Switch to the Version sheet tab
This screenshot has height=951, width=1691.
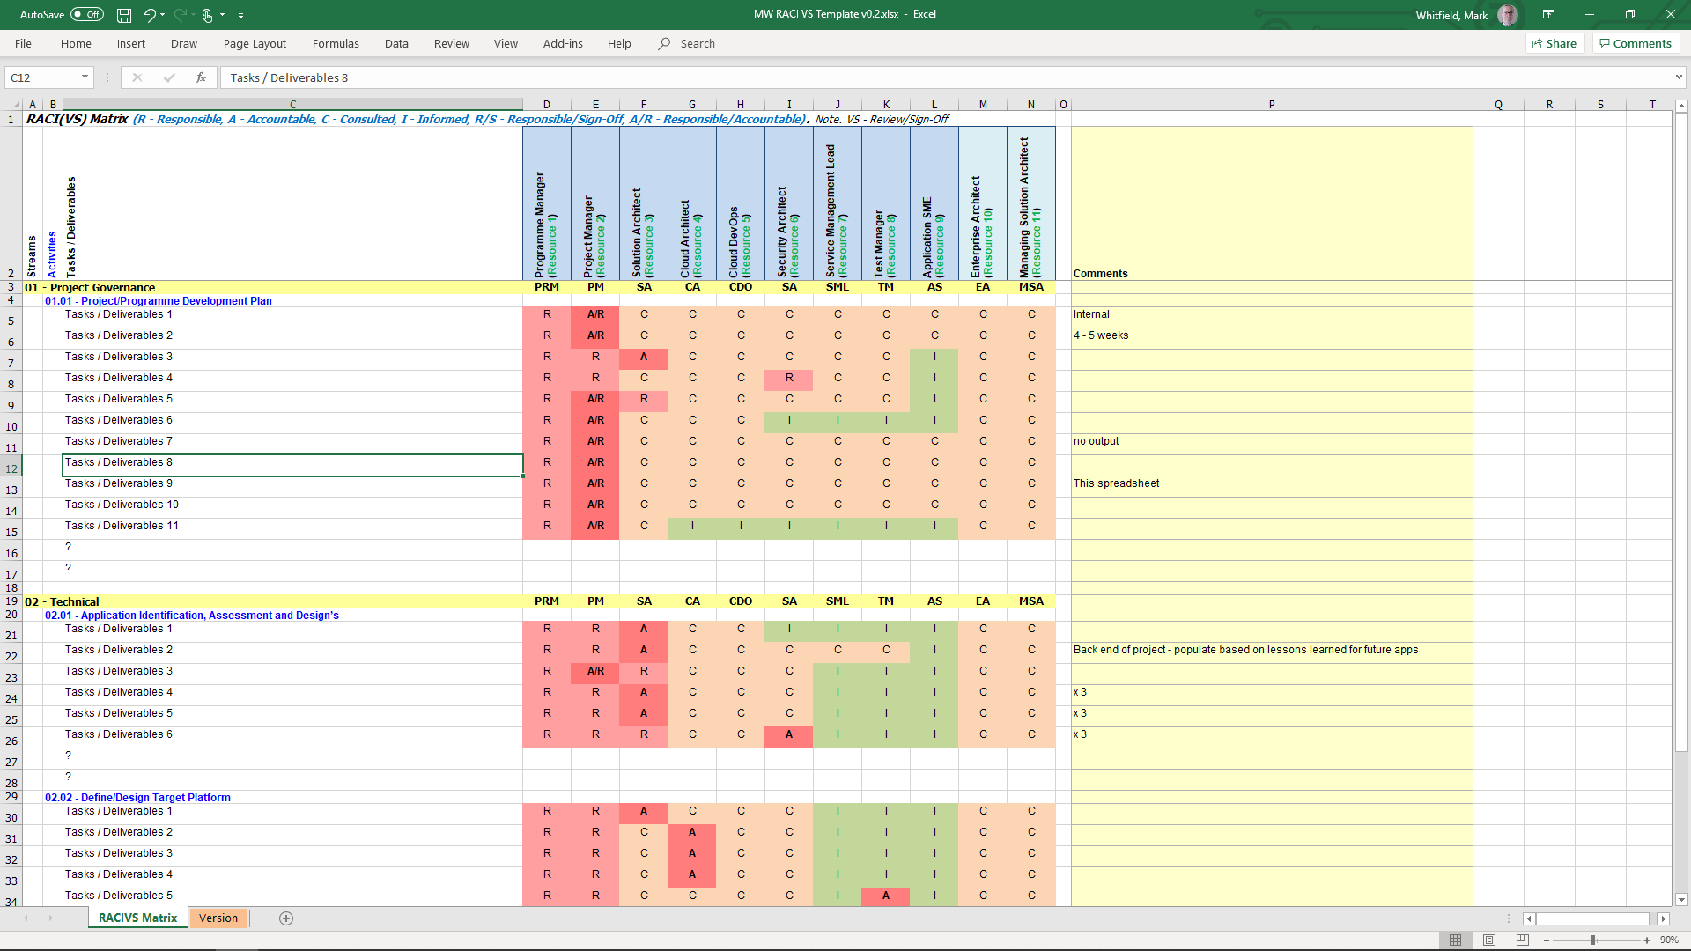click(218, 918)
